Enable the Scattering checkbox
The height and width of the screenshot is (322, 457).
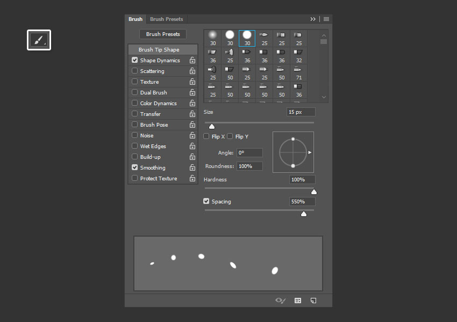coord(134,71)
